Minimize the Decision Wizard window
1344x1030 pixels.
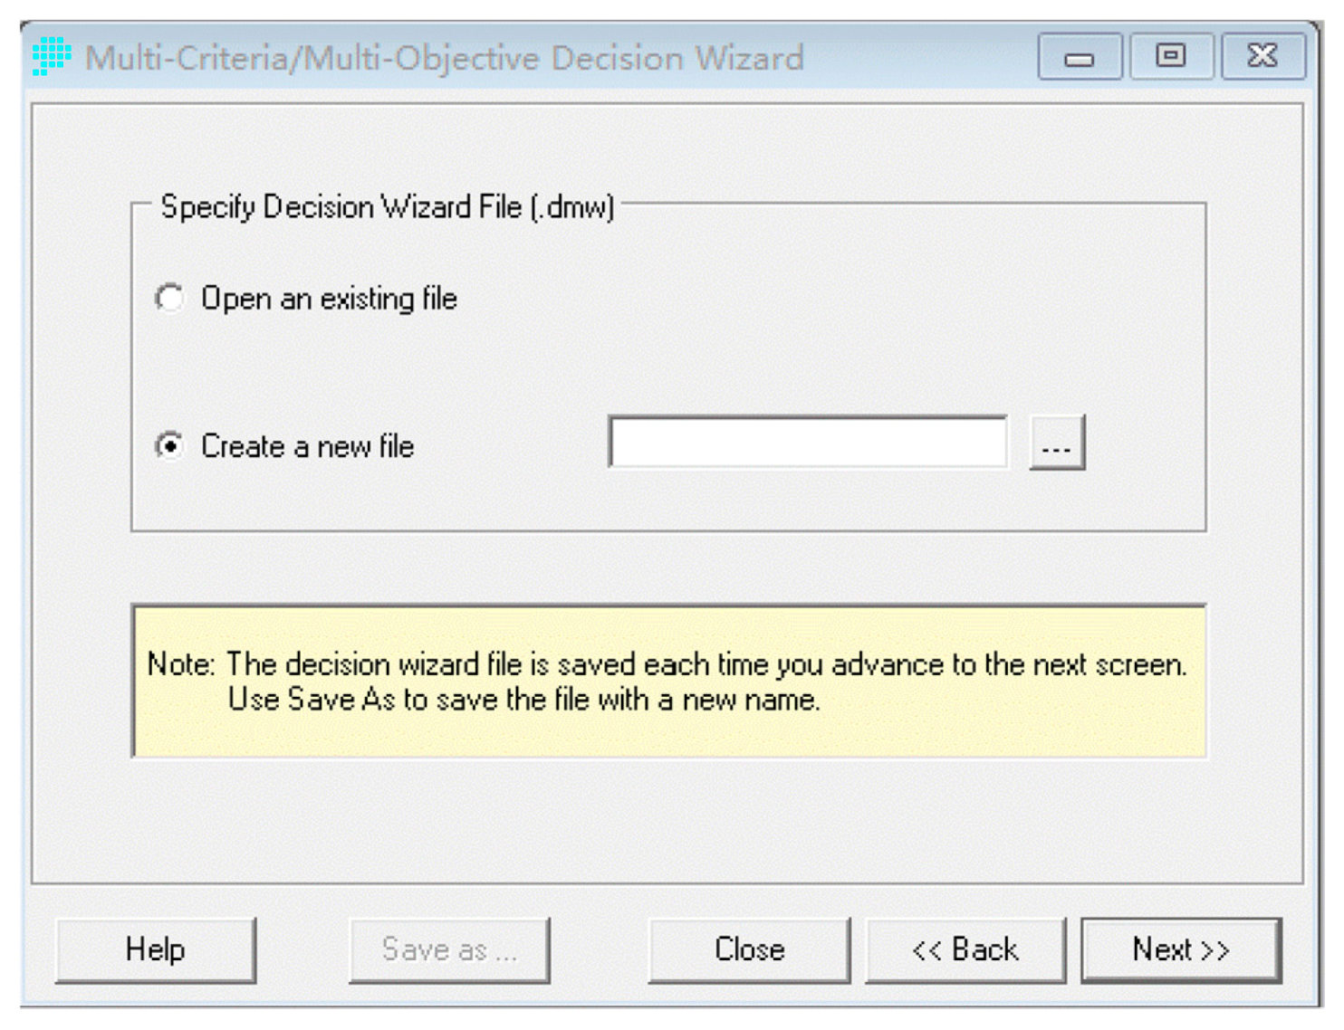(x=1079, y=57)
